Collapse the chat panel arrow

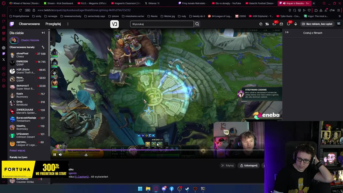point(287,32)
